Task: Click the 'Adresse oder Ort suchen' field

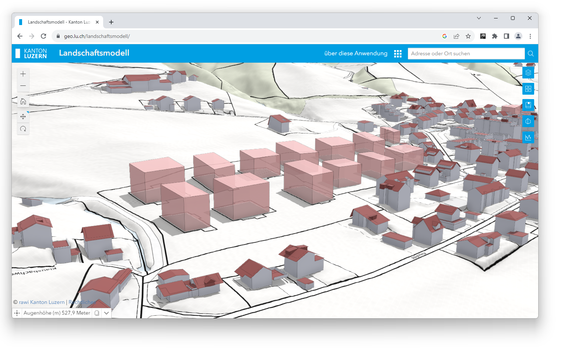Action: [466, 54]
